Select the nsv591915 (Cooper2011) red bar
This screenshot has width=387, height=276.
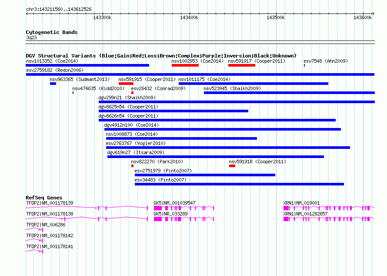click(x=126, y=84)
